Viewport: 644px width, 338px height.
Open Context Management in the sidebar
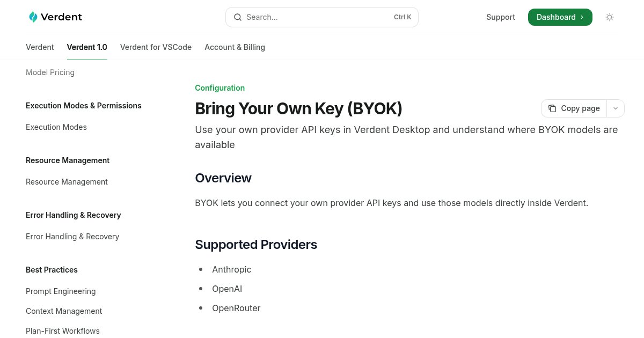click(64, 311)
